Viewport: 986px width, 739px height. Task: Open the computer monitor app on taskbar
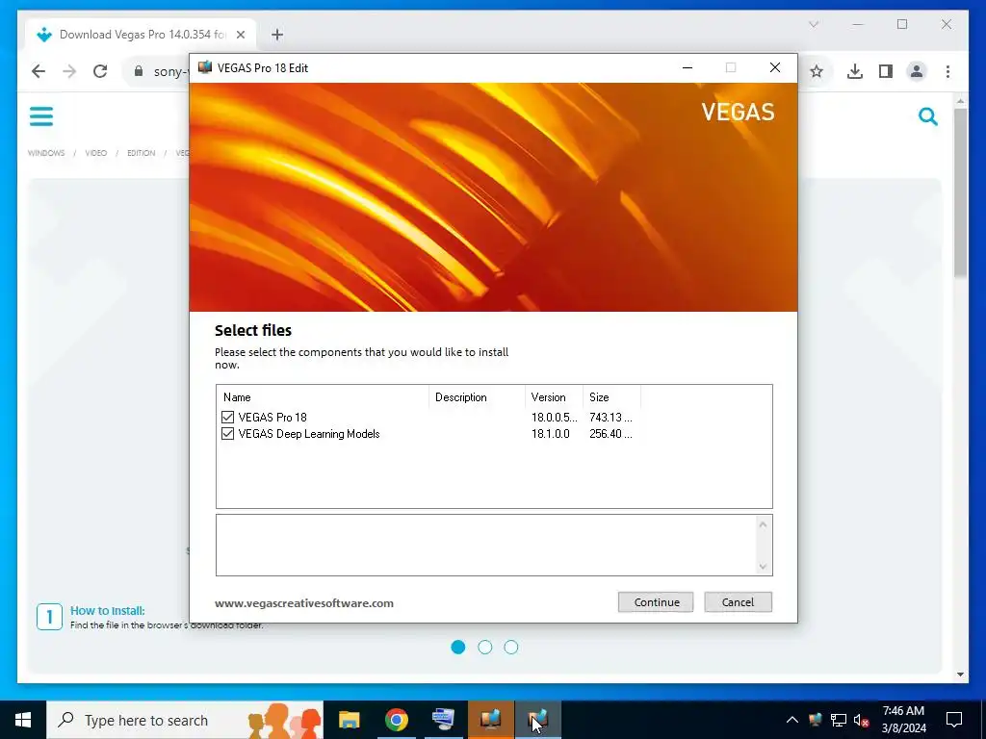(x=443, y=720)
